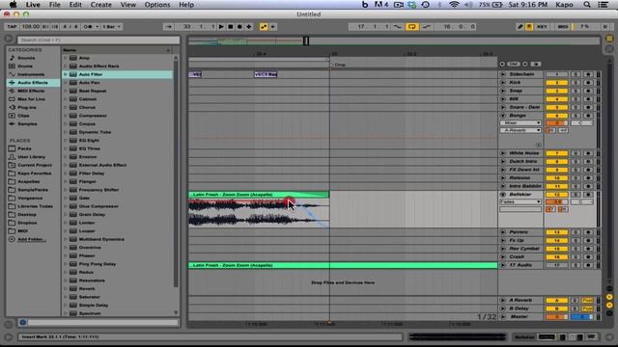Toggle the MIDI map mode switch

click(x=563, y=27)
